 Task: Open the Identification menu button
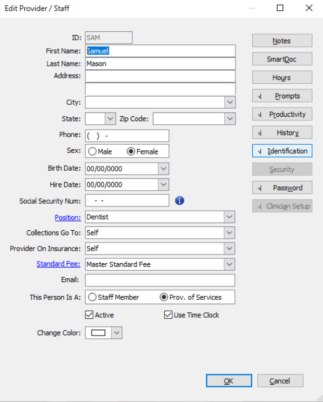(282, 151)
